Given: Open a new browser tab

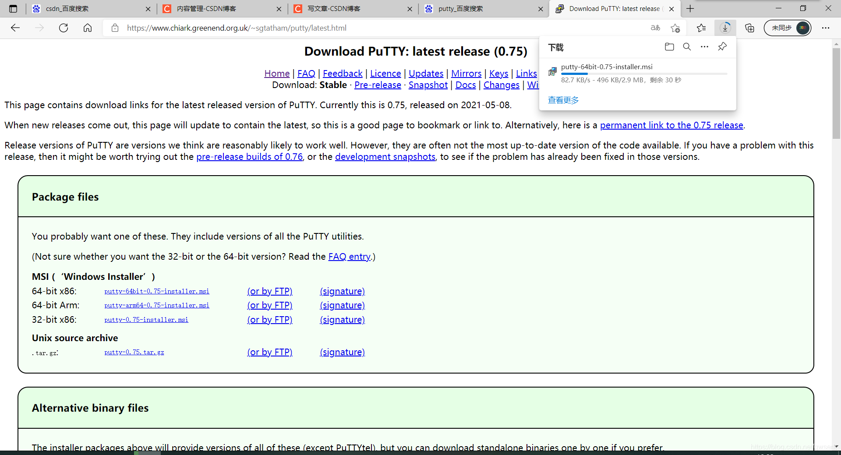Looking at the screenshot, I should pos(690,9).
